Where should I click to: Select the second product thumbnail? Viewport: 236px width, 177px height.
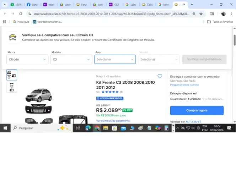coord(12,87)
